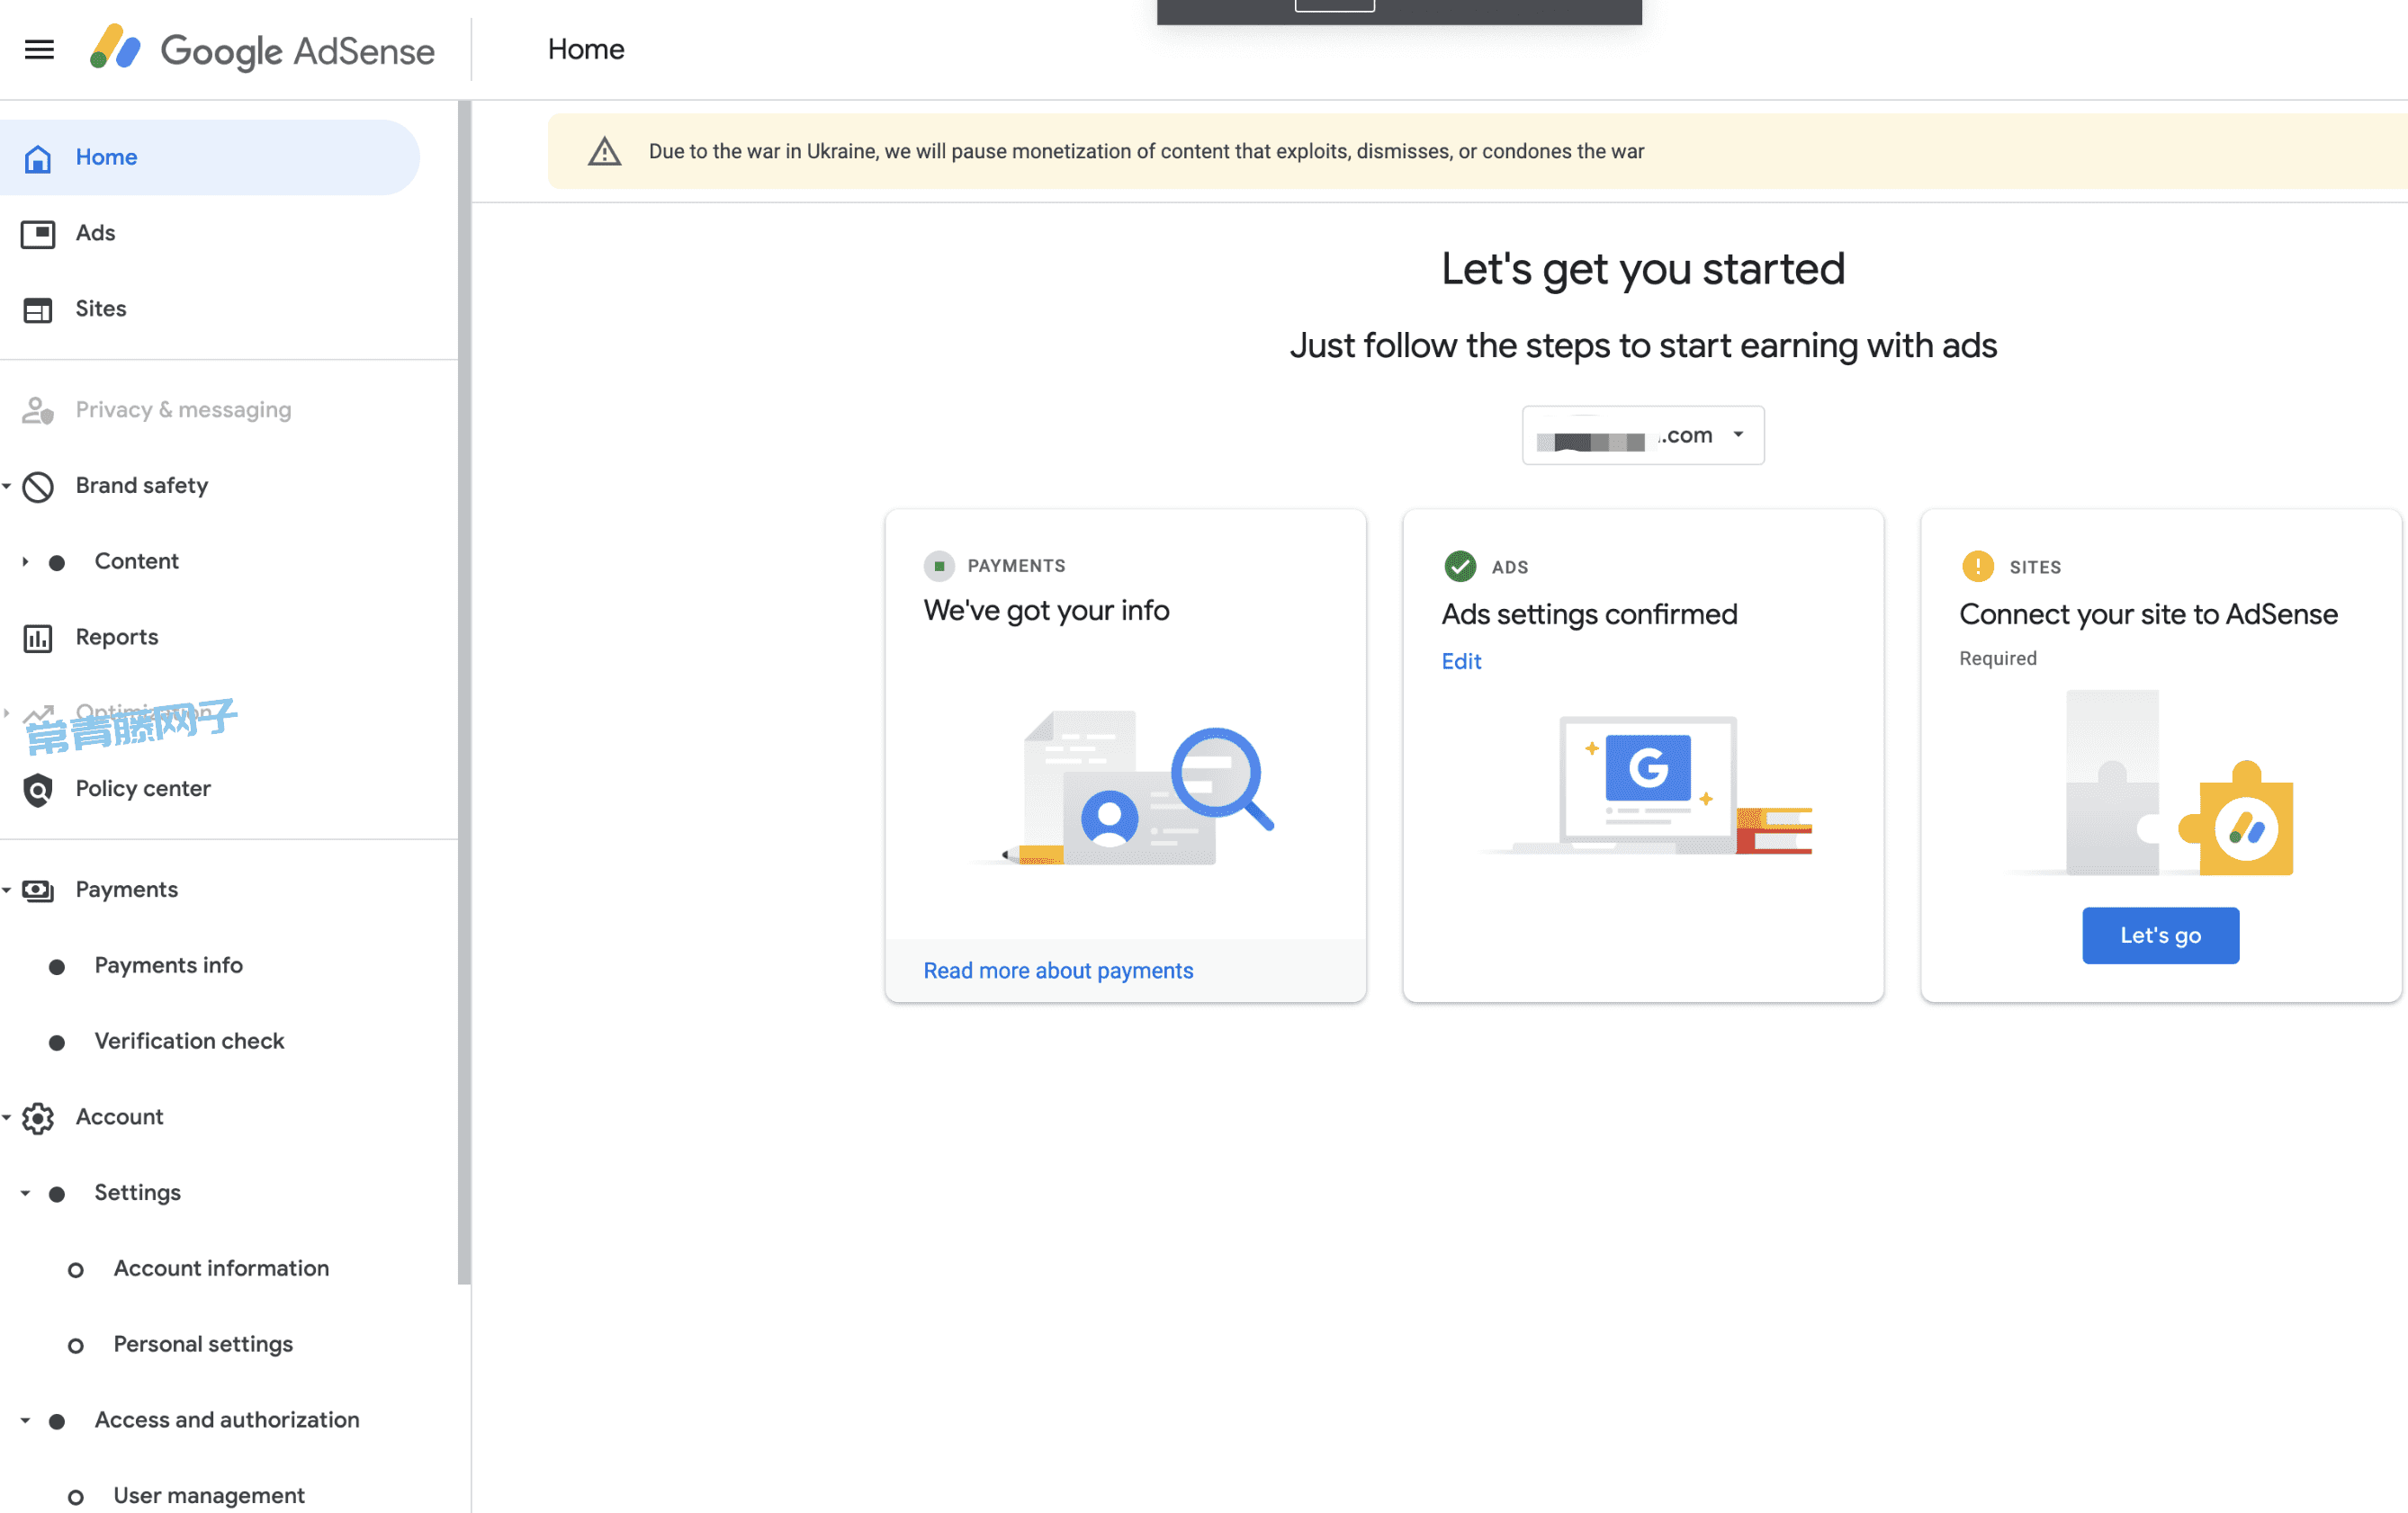Click the Google AdSense logo

tap(262, 49)
